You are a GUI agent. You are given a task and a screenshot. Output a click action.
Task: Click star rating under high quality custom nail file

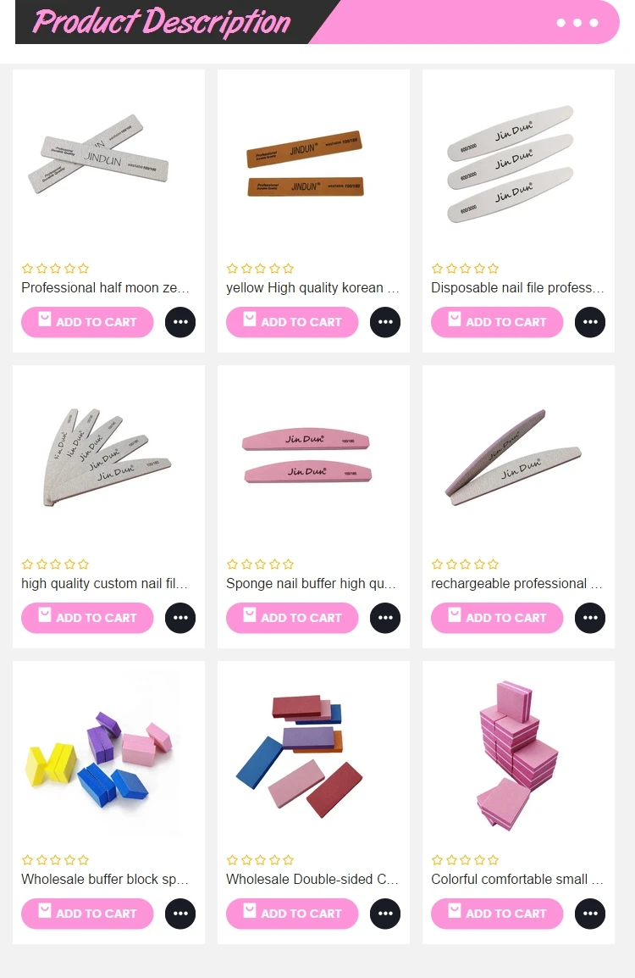(x=55, y=564)
